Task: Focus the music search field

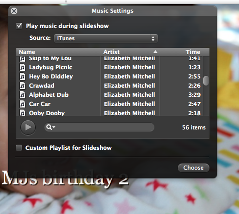Action: (x=99, y=127)
